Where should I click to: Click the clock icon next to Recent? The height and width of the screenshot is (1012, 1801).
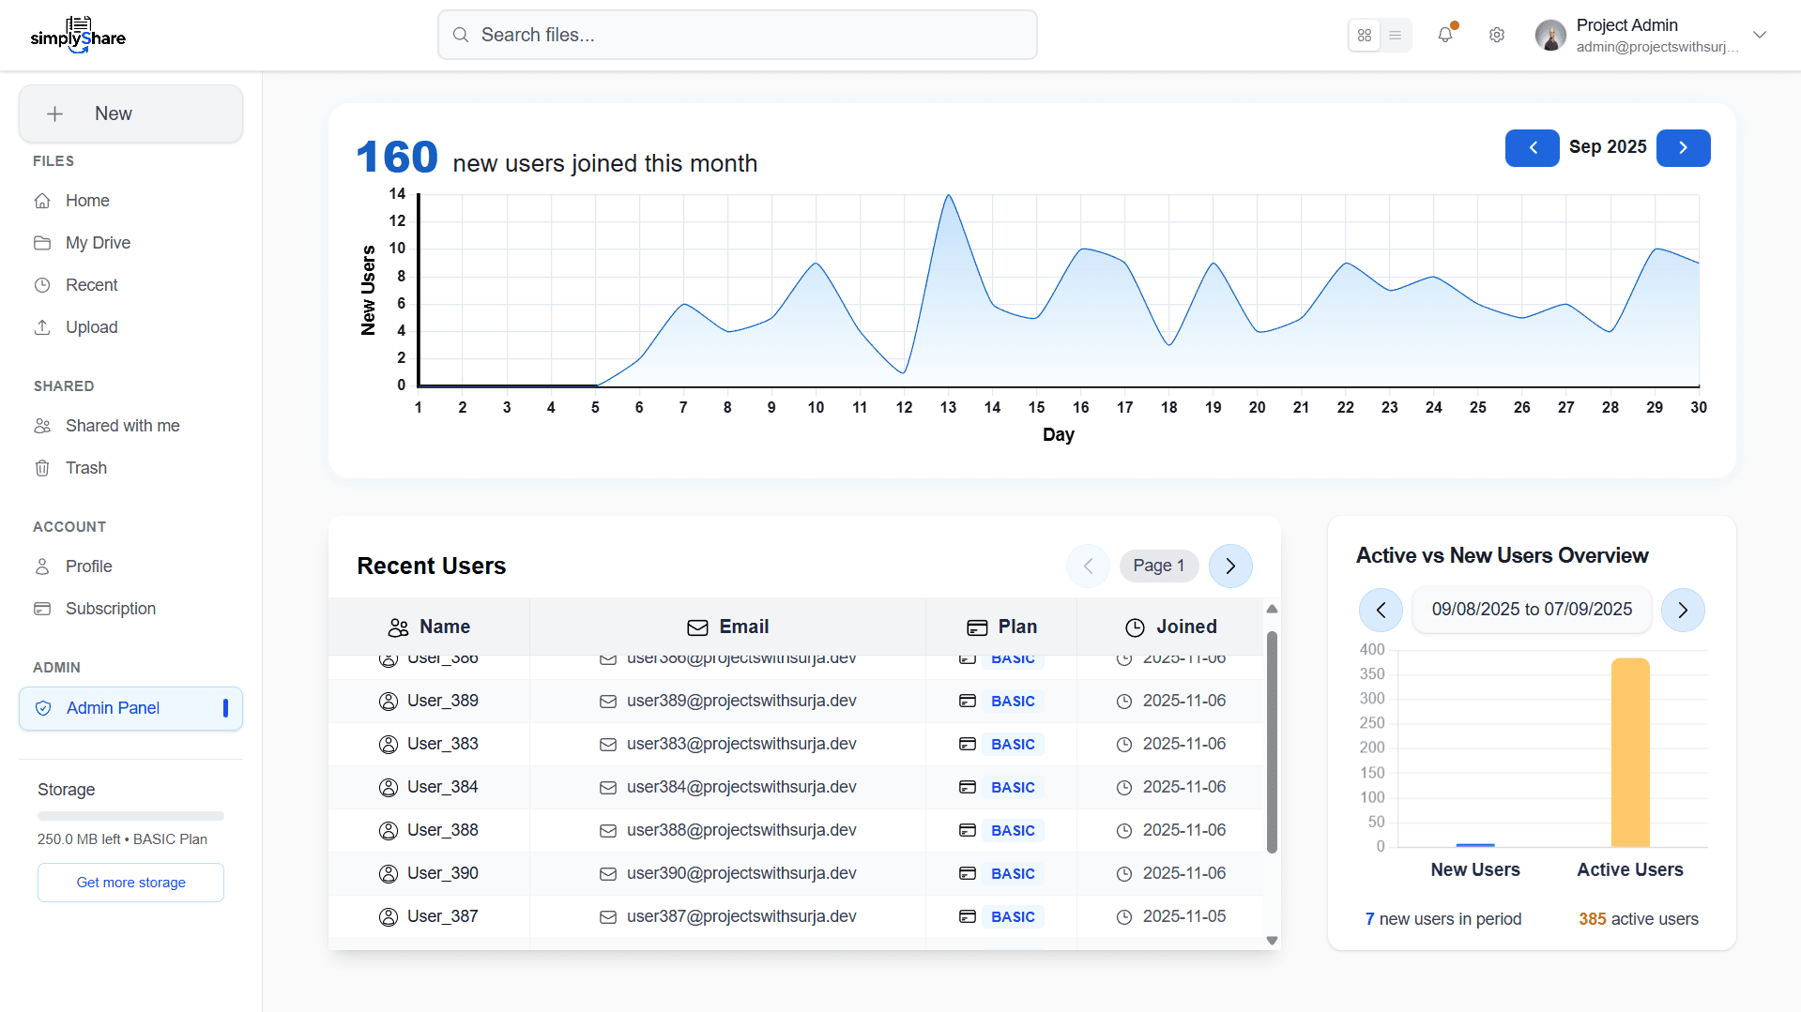pos(42,285)
